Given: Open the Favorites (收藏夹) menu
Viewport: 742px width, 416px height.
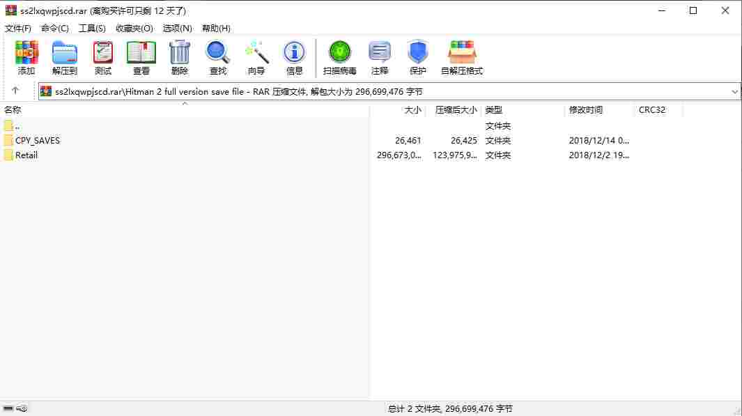Looking at the screenshot, I should 134,29.
